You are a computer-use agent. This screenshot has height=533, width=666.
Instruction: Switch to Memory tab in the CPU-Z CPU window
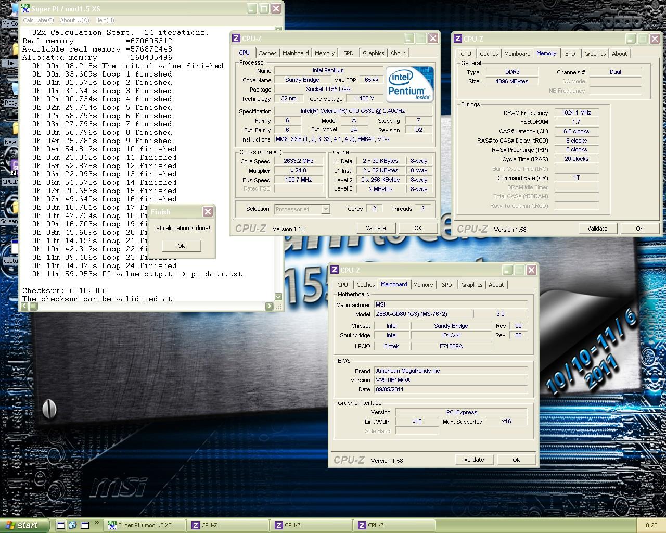(x=325, y=53)
